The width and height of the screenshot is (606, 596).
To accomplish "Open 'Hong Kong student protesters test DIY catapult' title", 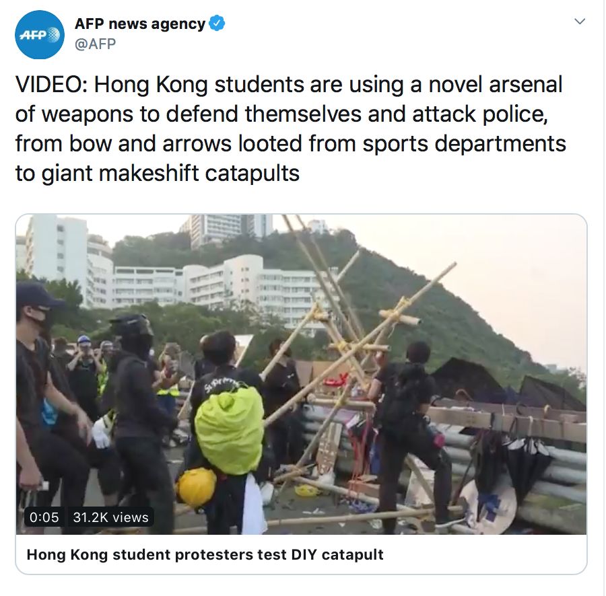I will click(x=205, y=555).
